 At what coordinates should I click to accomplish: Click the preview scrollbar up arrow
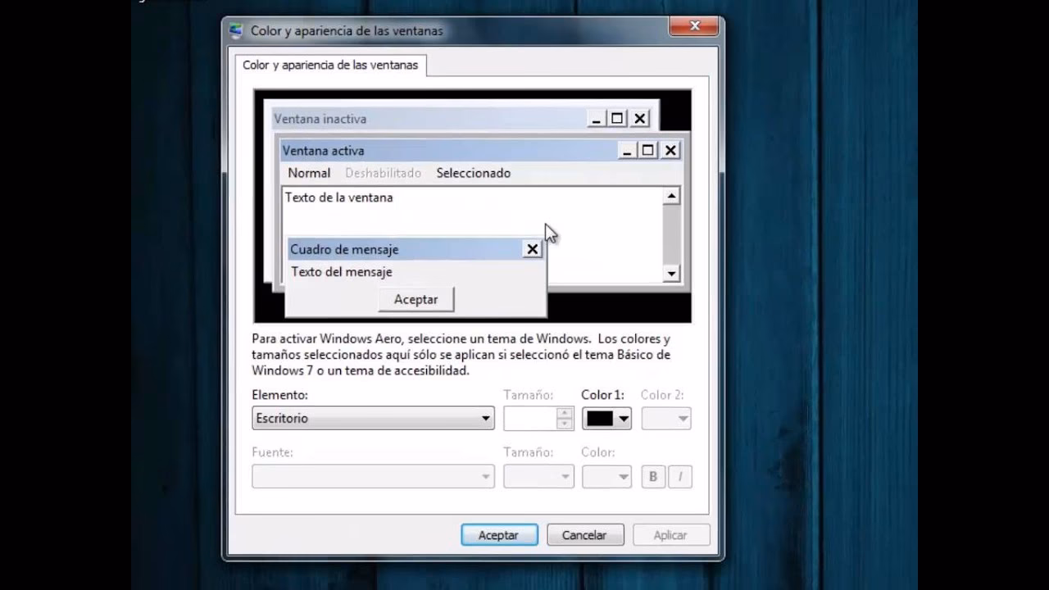click(x=671, y=196)
